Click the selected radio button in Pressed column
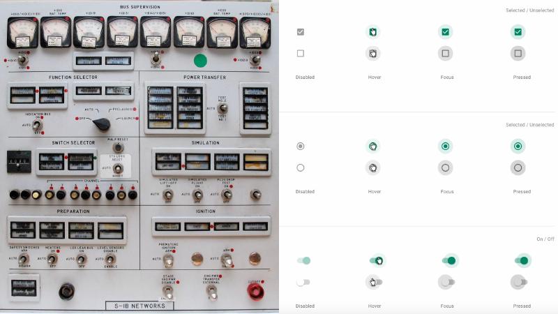The width and height of the screenshot is (558, 314). pos(518,146)
